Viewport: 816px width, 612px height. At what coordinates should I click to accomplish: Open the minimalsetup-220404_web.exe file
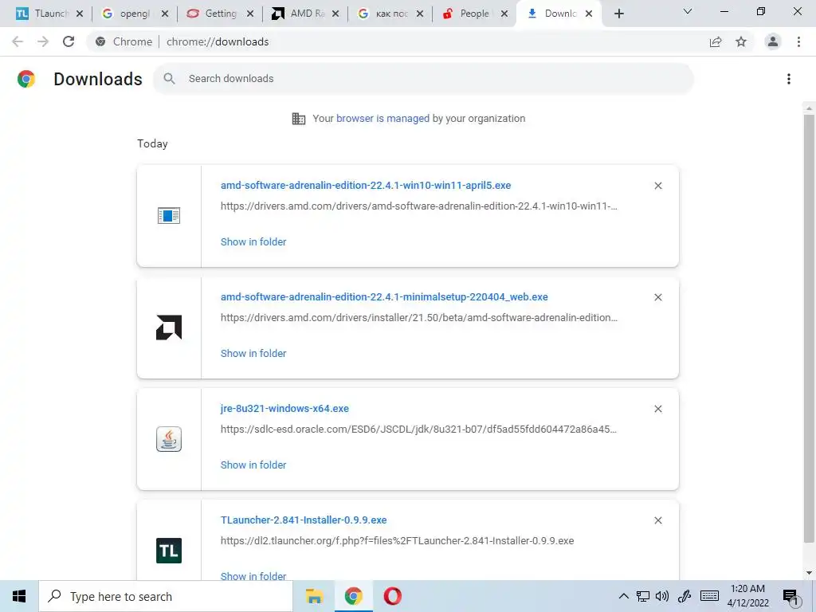point(384,296)
